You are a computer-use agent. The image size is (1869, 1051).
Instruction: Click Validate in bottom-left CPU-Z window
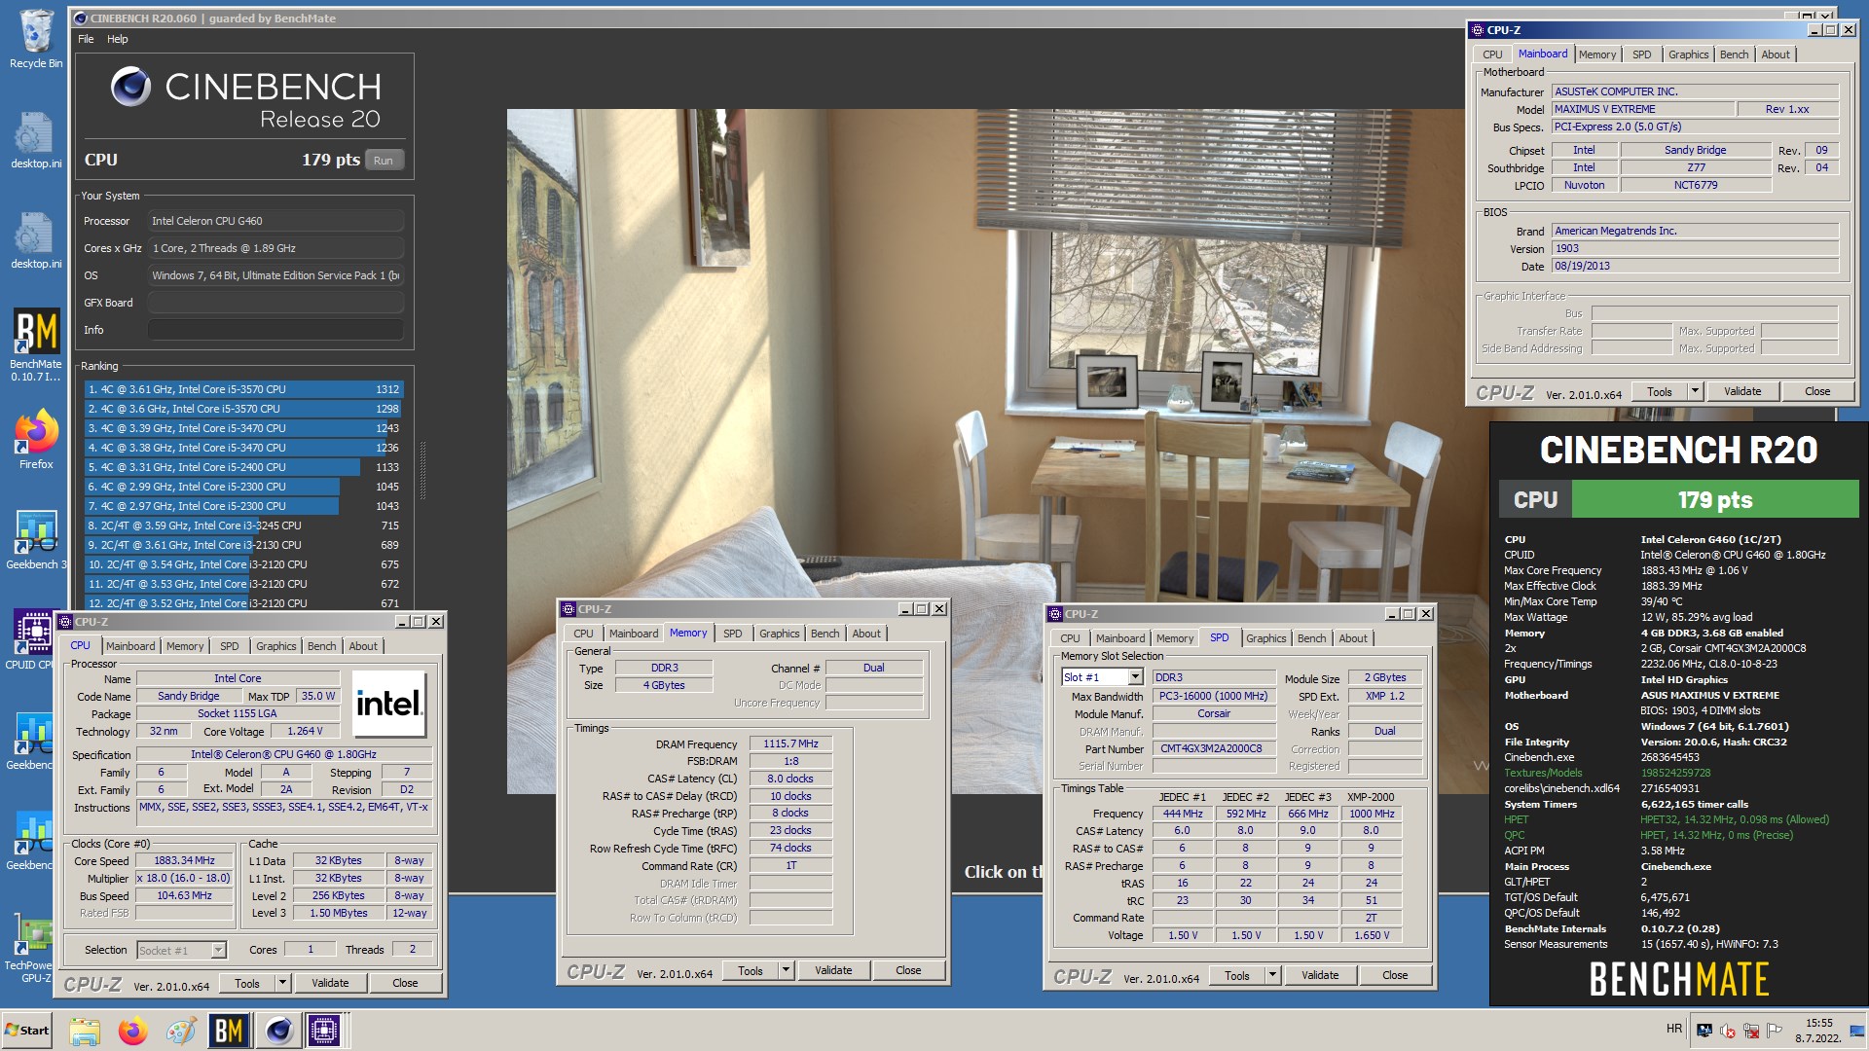330,984
